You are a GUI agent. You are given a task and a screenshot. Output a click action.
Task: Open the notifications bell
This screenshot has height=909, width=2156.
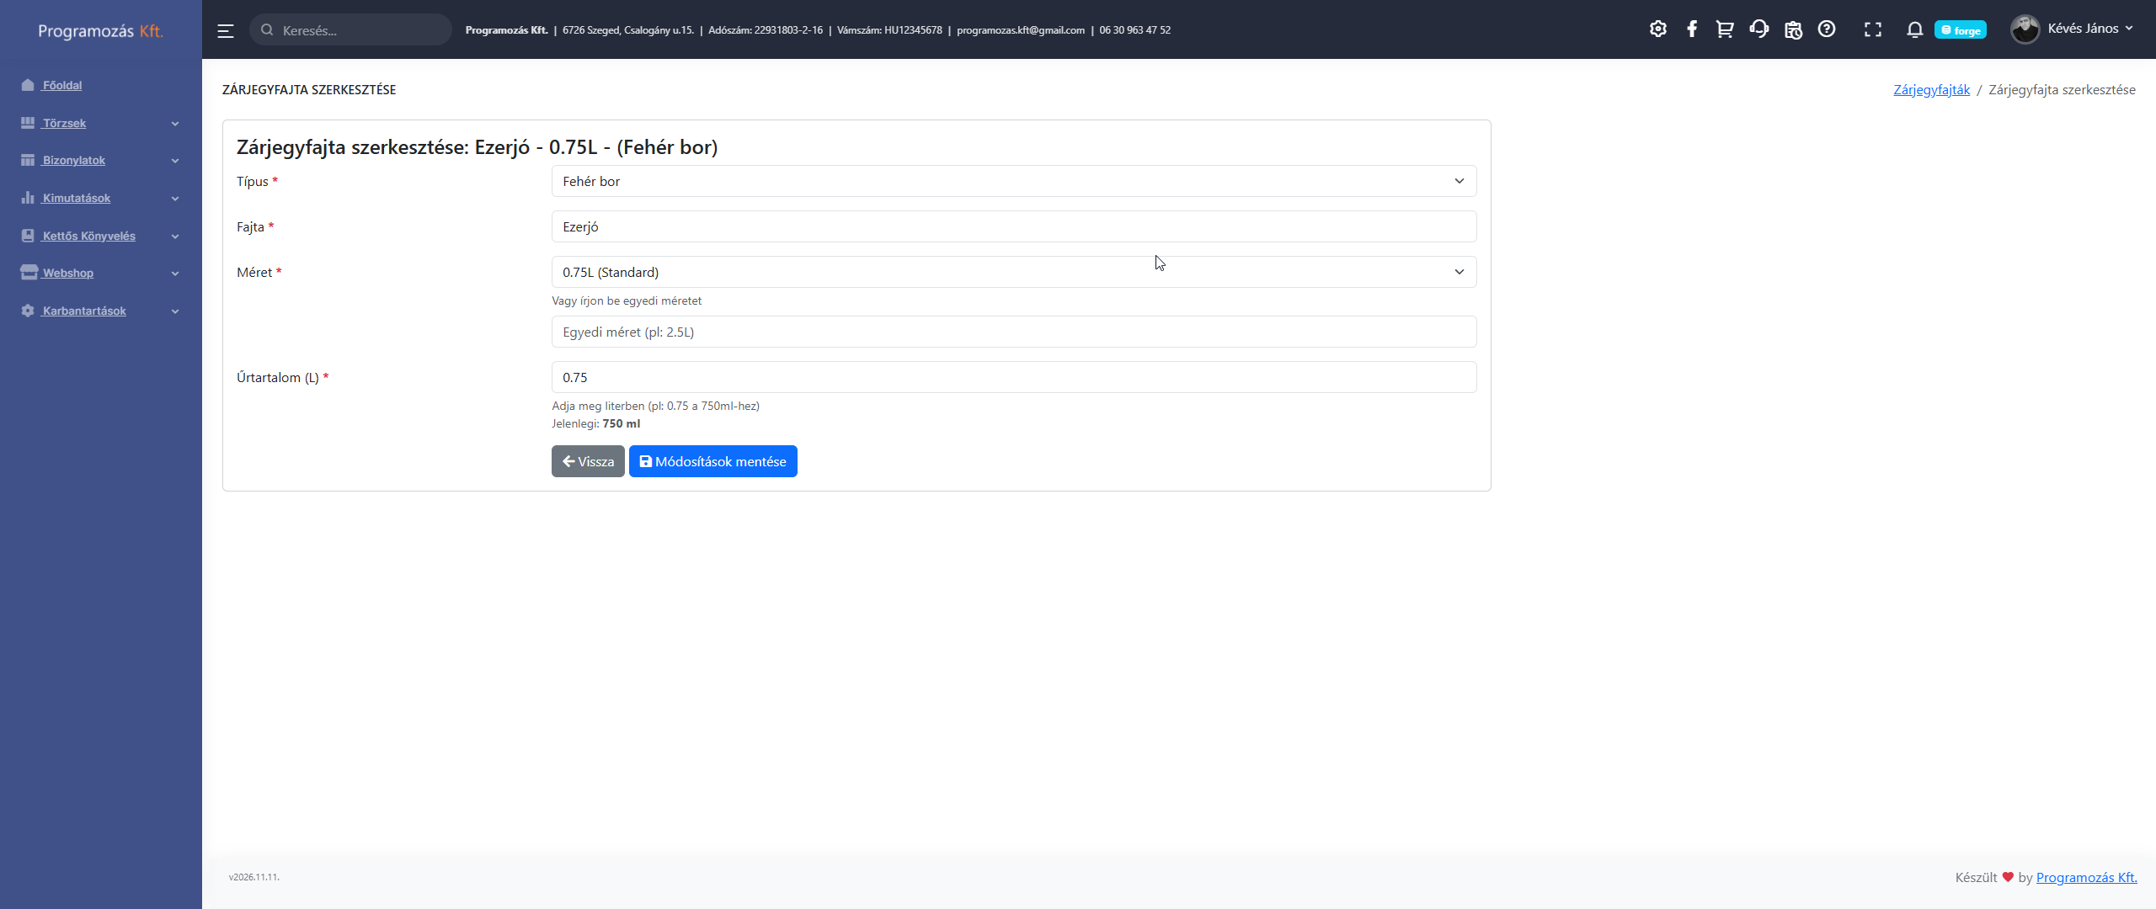point(1914,29)
